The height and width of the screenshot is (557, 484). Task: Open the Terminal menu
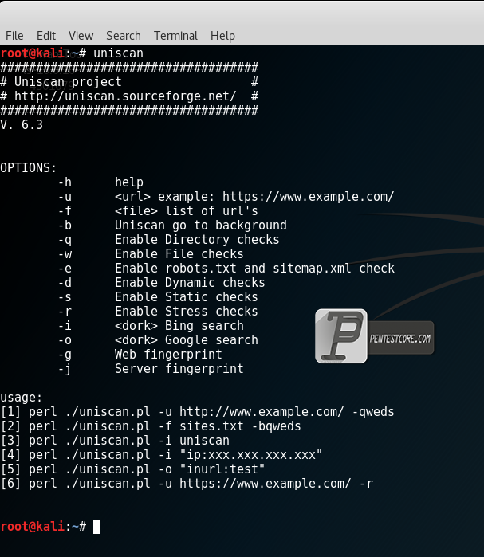pos(175,36)
